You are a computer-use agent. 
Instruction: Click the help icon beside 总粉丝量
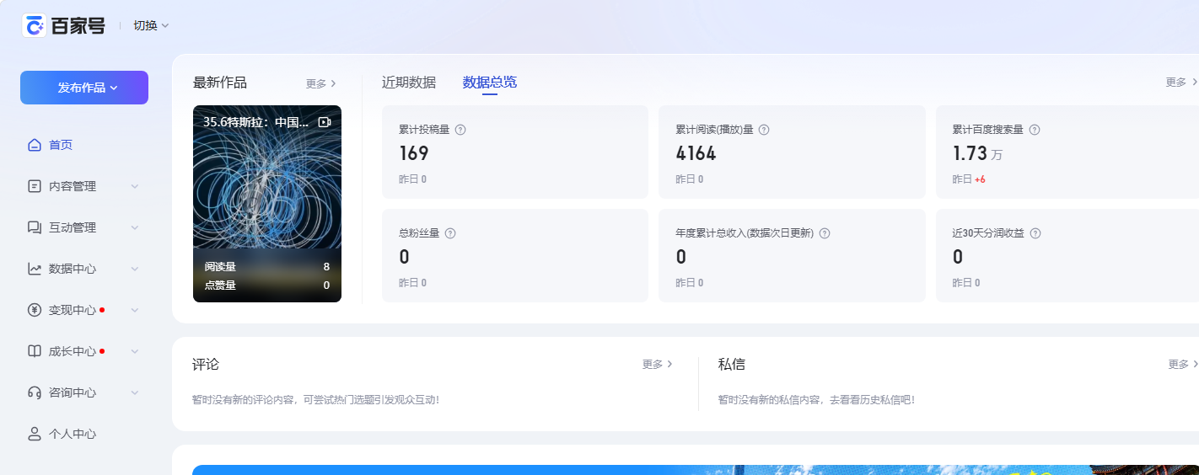tap(450, 233)
